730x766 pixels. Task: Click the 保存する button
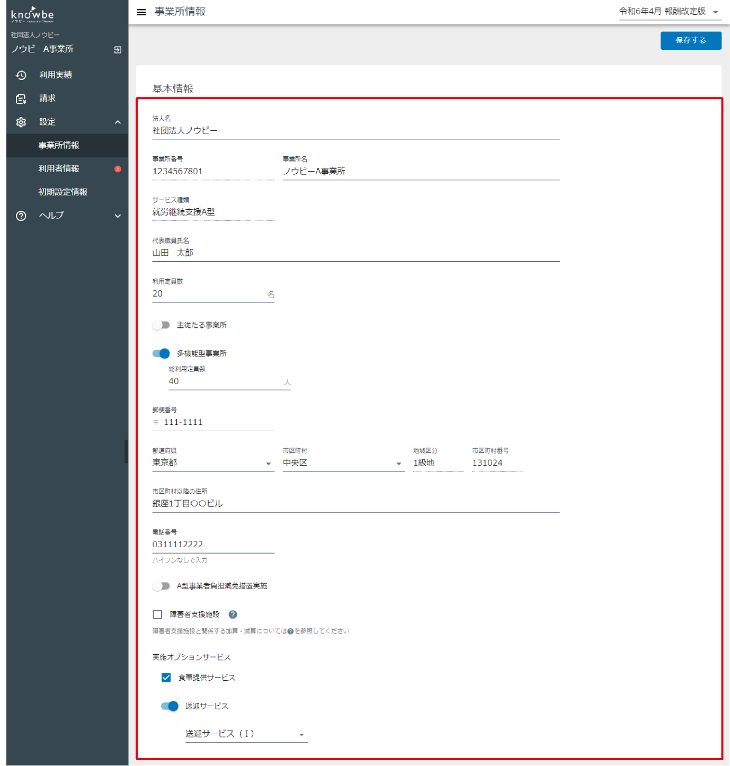tap(690, 40)
